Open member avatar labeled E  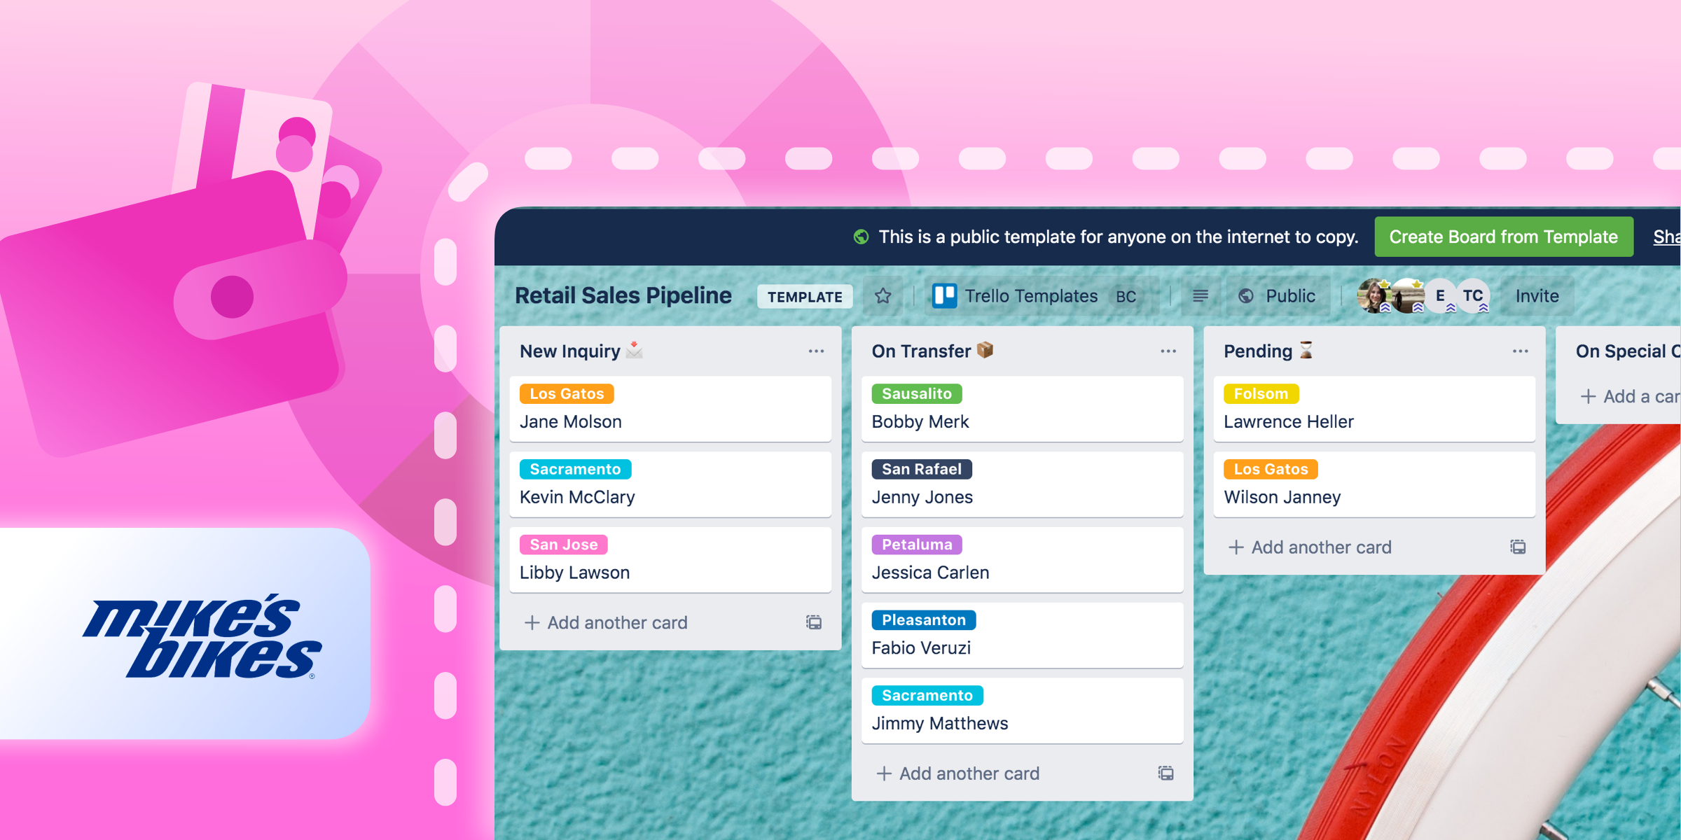pos(1440,296)
